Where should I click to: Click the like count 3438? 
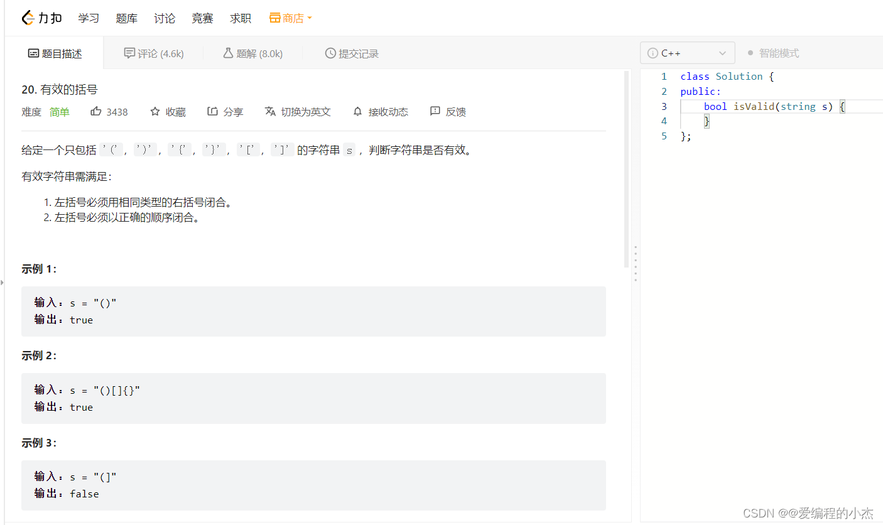coord(117,112)
